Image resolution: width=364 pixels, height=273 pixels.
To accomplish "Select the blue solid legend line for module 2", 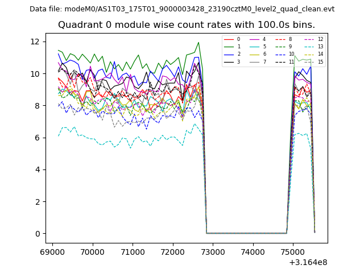I will [229, 54].
